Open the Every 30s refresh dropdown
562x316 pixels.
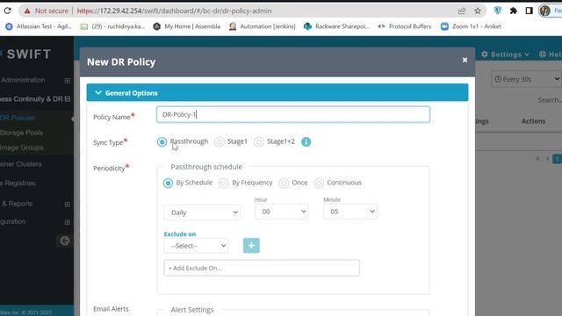(x=526, y=79)
